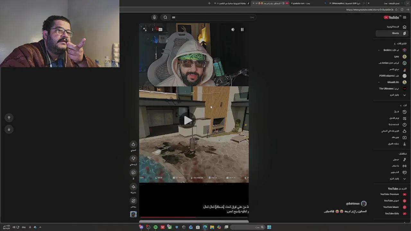Click the YouTube logo
Viewport: 411px width, 231px height.
(x=391, y=17)
